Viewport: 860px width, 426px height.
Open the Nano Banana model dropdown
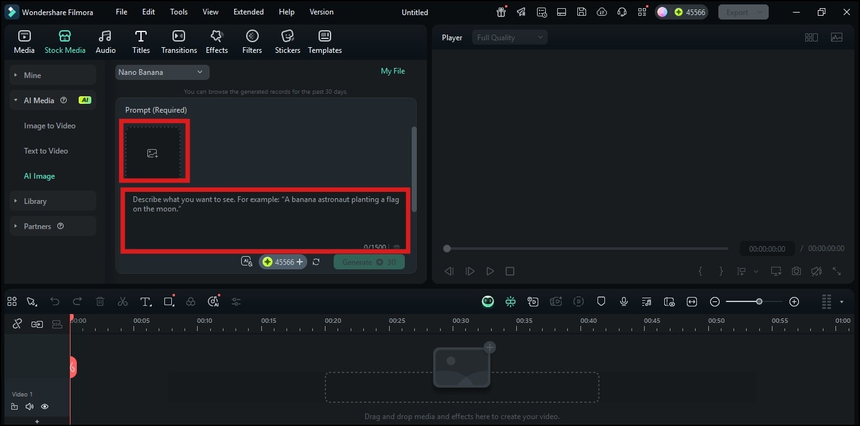tap(162, 72)
